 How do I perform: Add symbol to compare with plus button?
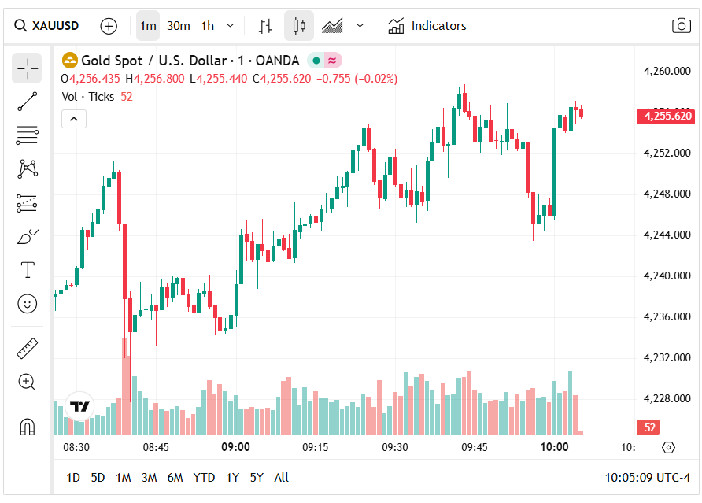tap(109, 26)
